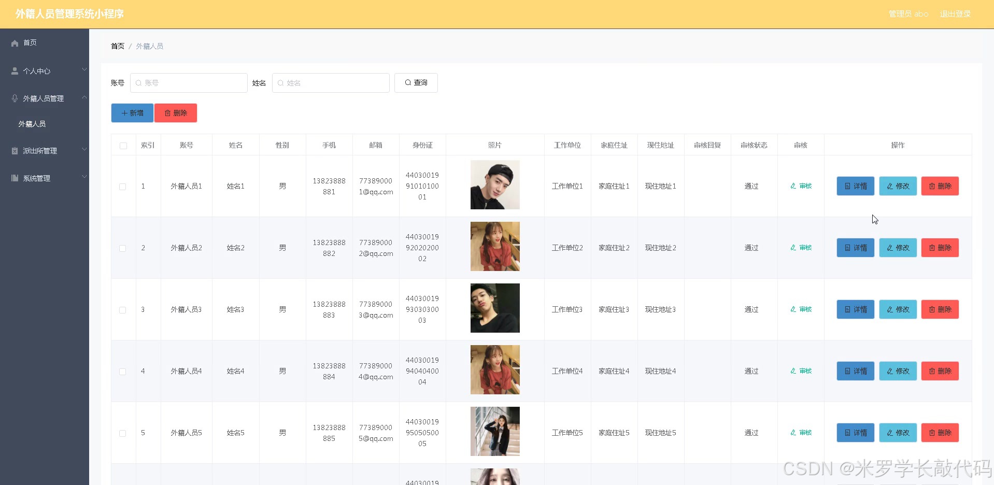Open the 外籍人员 submenu item

coord(32,124)
